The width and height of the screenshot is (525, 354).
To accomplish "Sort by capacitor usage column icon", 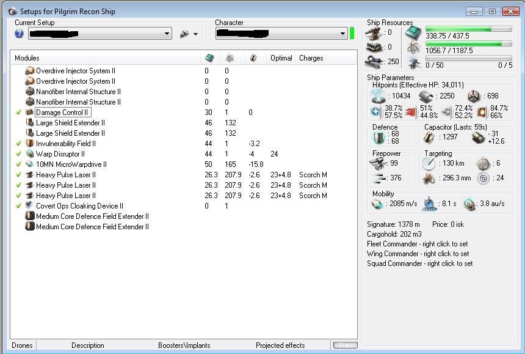I will pyautogui.click(x=253, y=57).
